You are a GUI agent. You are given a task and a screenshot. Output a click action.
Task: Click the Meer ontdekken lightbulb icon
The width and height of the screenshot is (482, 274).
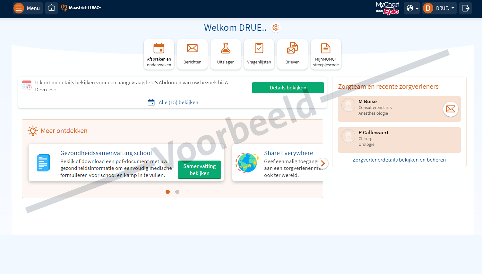[x=33, y=131]
